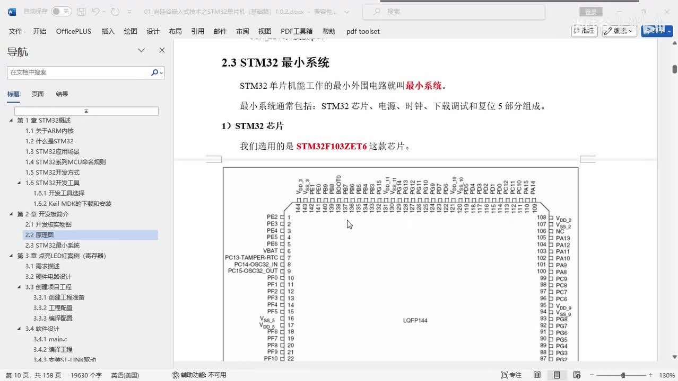Switch to Print Layout view icon
678x381 pixels.
[x=557, y=375]
